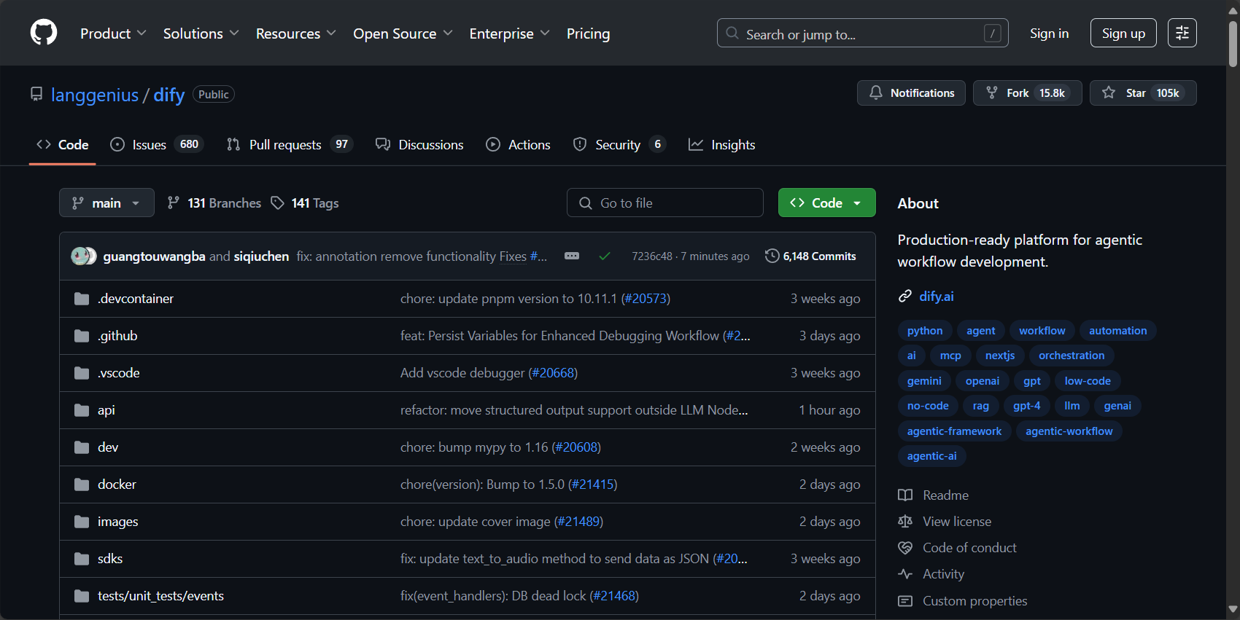Expand commit message with ellipsis button
Viewport: 1240px width, 620px height.
(x=572, y=256)
